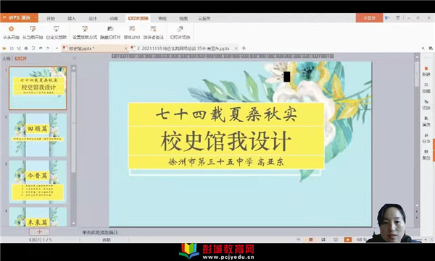435x261 pixels.
Task: Open WPS 演示 application menu dropdown arrow
Action: [x=36, y=18]
